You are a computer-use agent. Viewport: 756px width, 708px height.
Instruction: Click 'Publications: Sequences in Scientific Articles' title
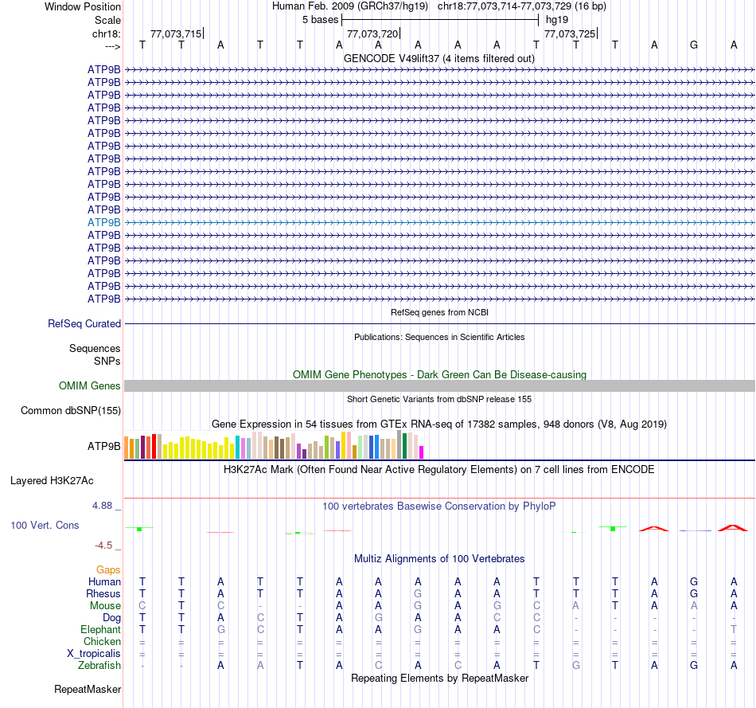(439, 337)
